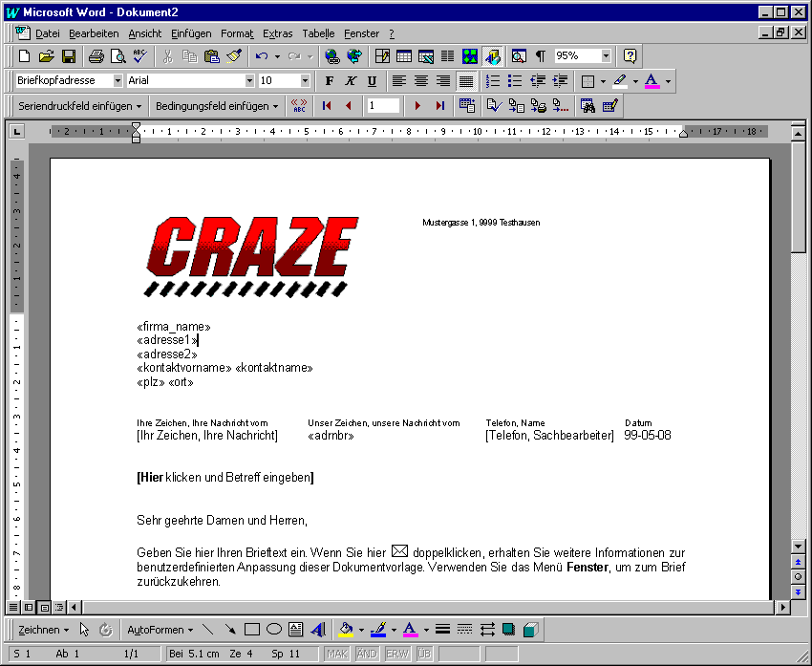Open the 95% zoom dropdown
This screenshot has width=812, height=666.
click(x=606, y=56)
